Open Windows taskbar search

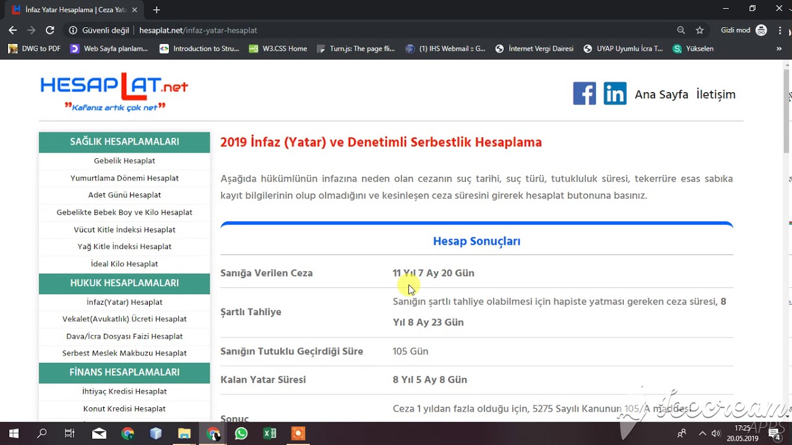(x=41, y=433)
